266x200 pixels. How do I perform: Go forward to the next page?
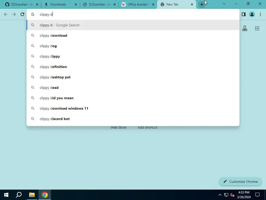pyautogui.click(x=14, y=15)
